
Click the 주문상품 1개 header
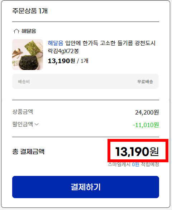tap(30, 11)
